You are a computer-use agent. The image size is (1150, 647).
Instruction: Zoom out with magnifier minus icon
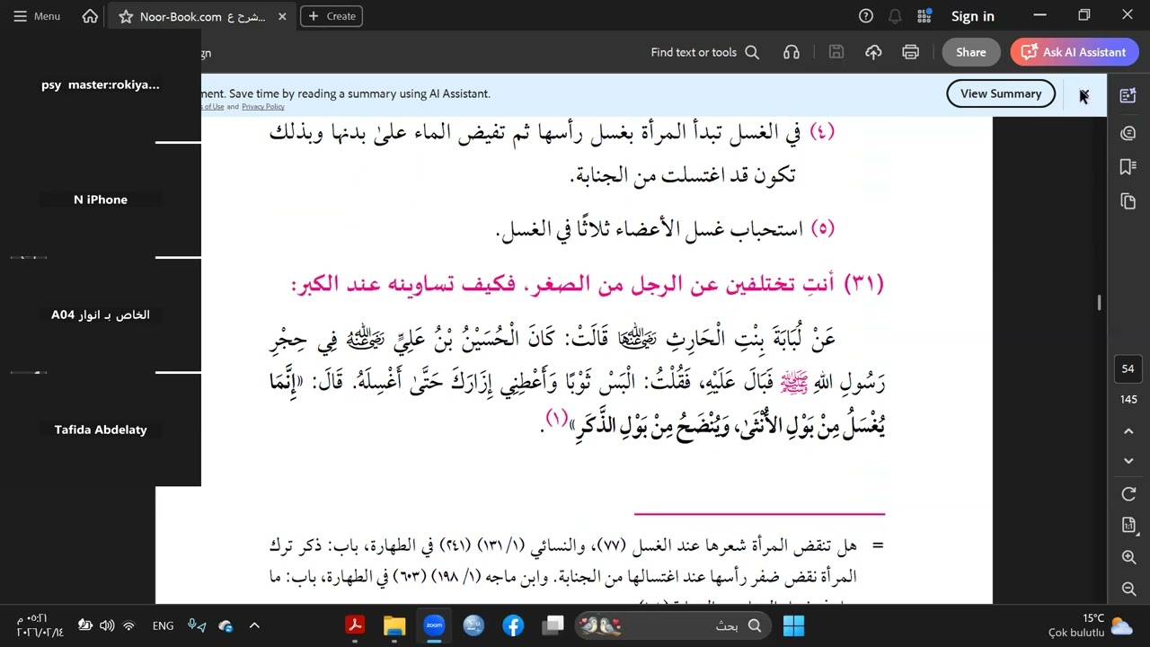[x=1129, y=589]
